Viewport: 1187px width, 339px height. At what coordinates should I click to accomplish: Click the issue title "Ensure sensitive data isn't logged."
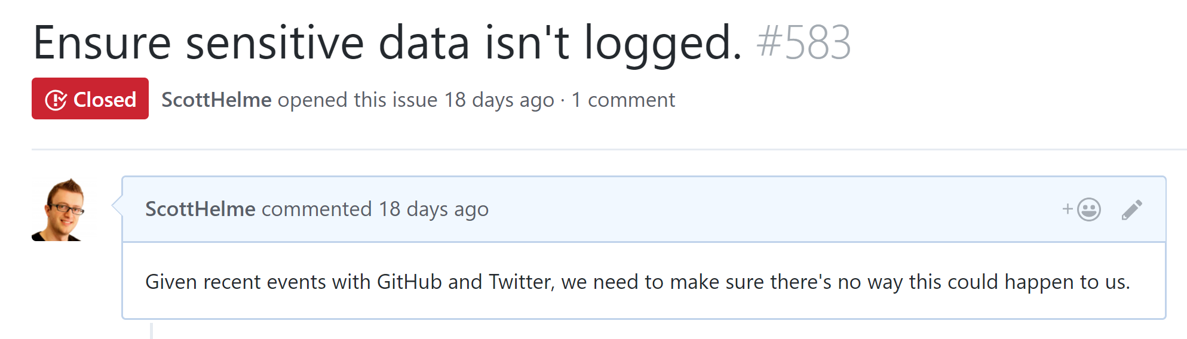click(388, 43)
